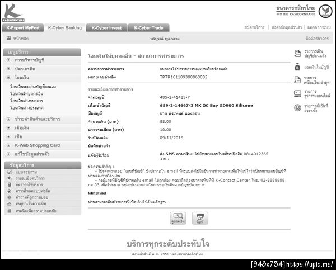The image size is (336, 270).
Task: Open the รายละเอียดบริการ (service details) link
Action: (30, 178)
